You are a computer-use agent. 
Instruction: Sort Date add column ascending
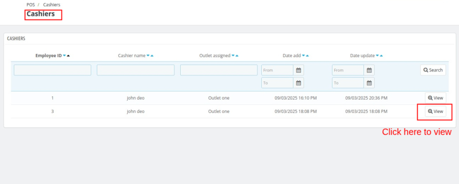(307, 56)
